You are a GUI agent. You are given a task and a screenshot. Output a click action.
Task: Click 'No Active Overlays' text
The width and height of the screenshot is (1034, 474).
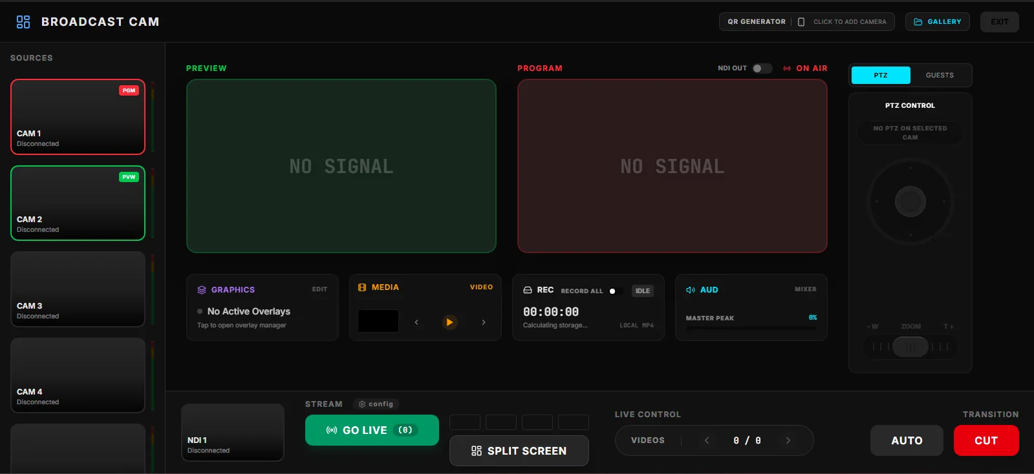coord(249,311)
